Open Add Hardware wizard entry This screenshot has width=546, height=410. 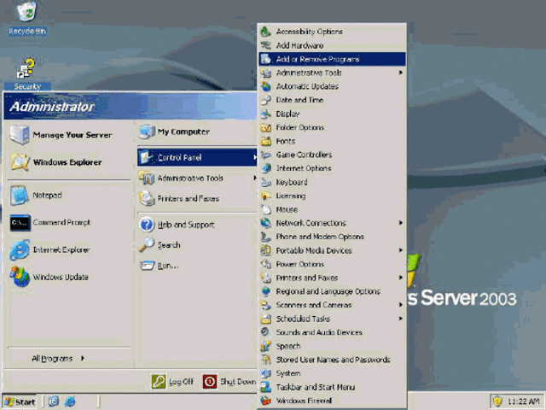(332, 45)
